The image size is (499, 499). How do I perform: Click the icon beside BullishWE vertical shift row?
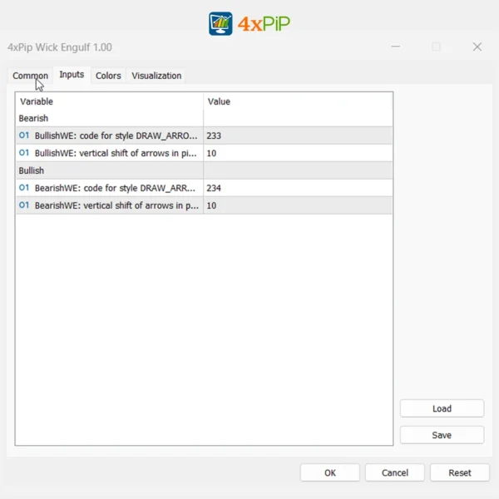click(x=24, y=153)
